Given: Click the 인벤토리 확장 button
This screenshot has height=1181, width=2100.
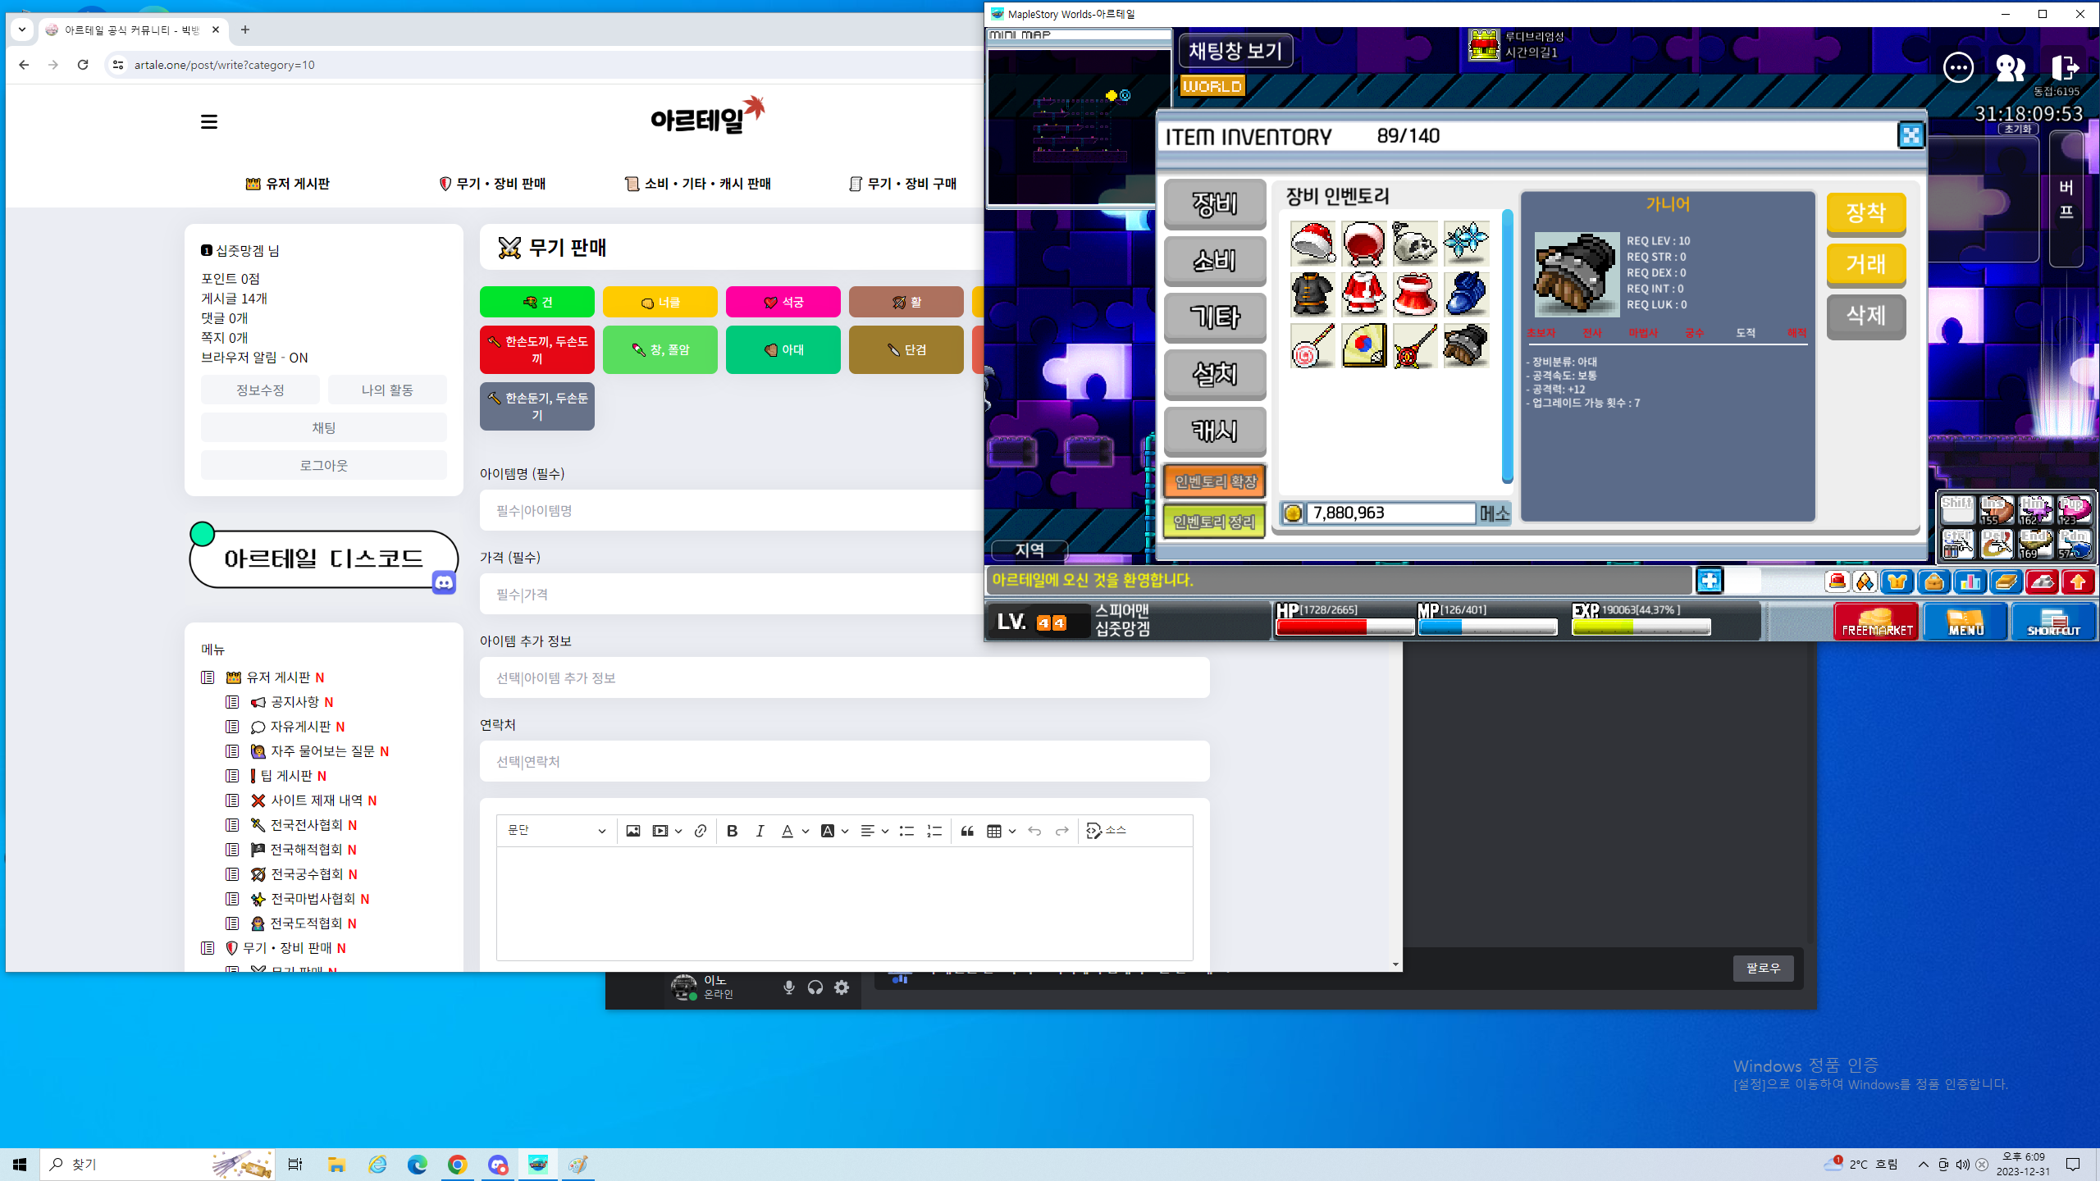Looking at the screenshot, I should click(x=1215, y=481).
